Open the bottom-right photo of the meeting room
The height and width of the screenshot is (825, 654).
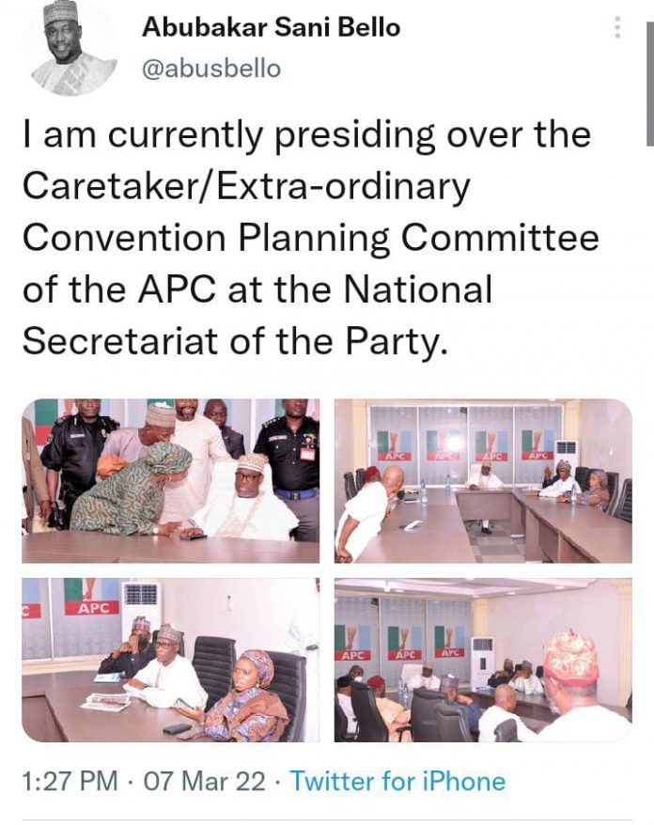[x=483, y=660]
